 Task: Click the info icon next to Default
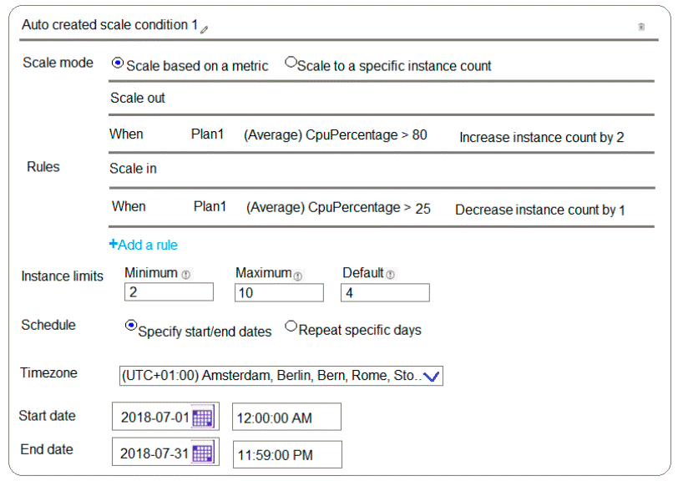(x=390, y=274)
